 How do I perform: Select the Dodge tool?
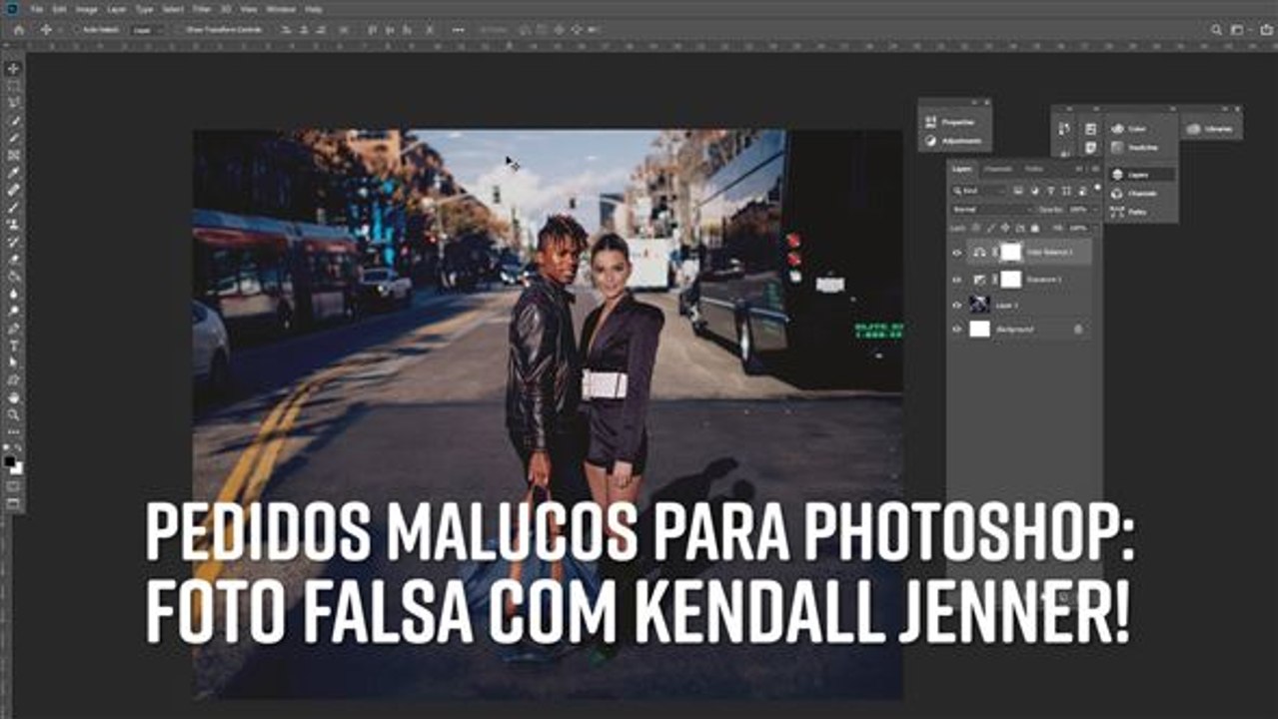[14, 310]
